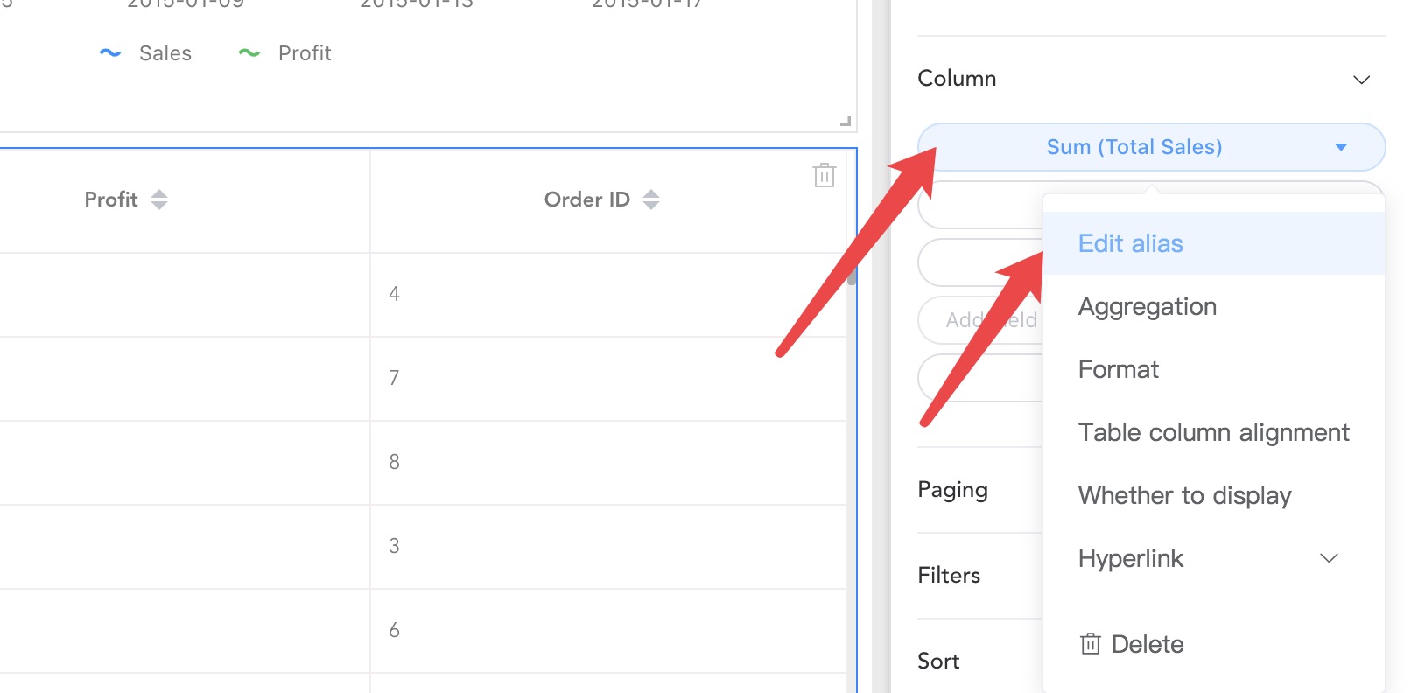Click the chart resize corner handle
1411x693 pixels.
pyautogui.click(x=846, y=121)
